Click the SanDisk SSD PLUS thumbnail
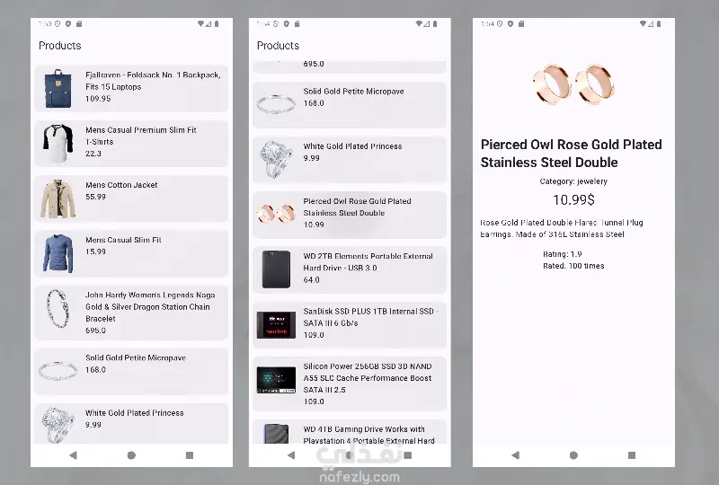 tap(277, 324)
